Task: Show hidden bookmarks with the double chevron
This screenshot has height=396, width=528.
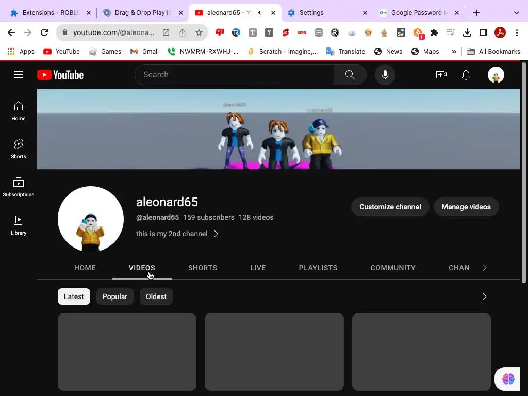Action: (454, 52)
